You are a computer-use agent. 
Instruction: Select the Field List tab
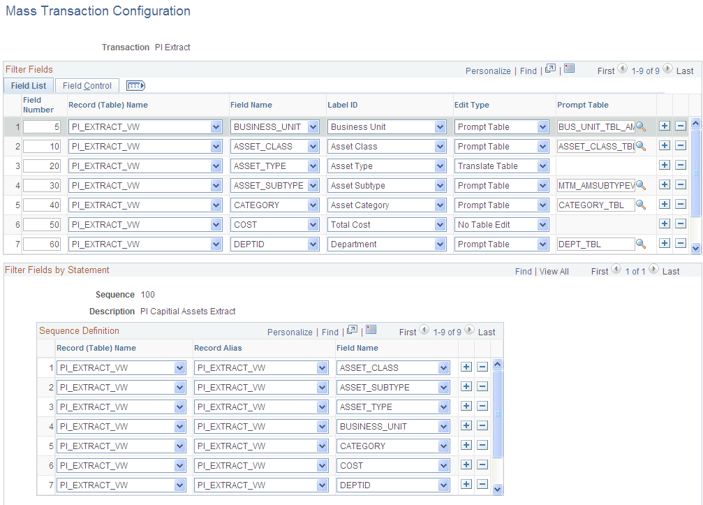coord(29,85)
